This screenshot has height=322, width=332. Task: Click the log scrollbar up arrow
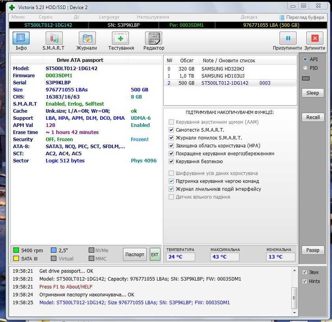(x=294, y=270)
